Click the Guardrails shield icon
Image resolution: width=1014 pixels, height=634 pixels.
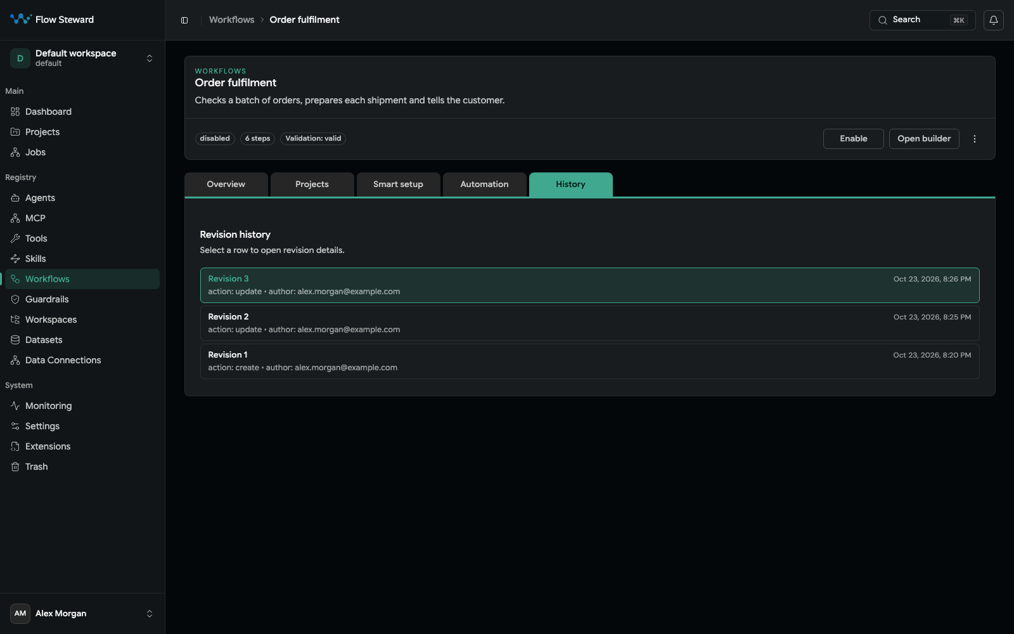coord(15,299)
